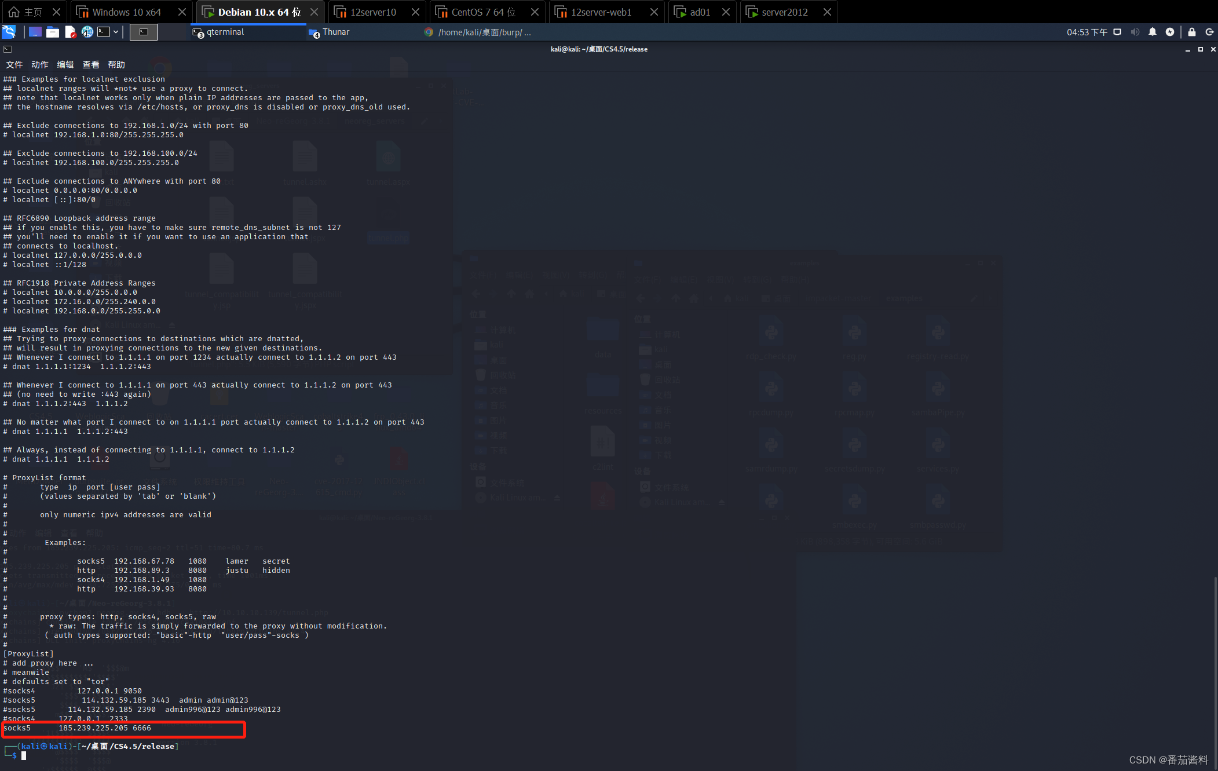Click the volume speaker tray icon
This screenshot has height=771, width=1218.
(x=1135, y=32)
